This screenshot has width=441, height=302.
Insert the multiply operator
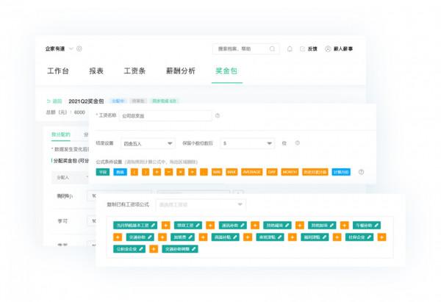[181, 172]
